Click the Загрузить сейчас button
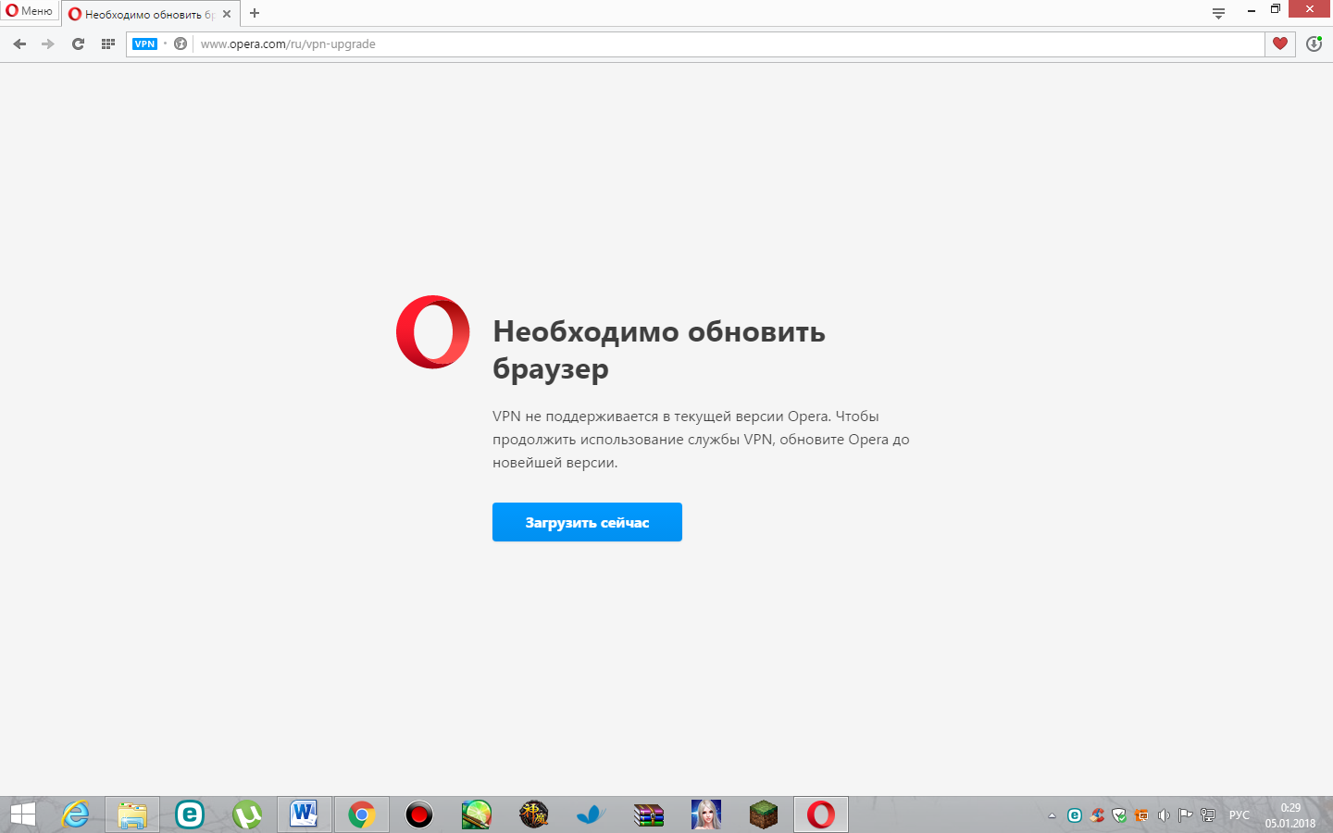 (x=587, y=522)
